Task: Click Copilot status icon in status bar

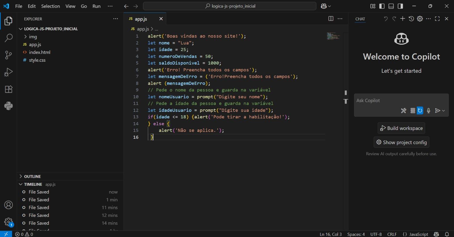Action: (x=436, y=234)
